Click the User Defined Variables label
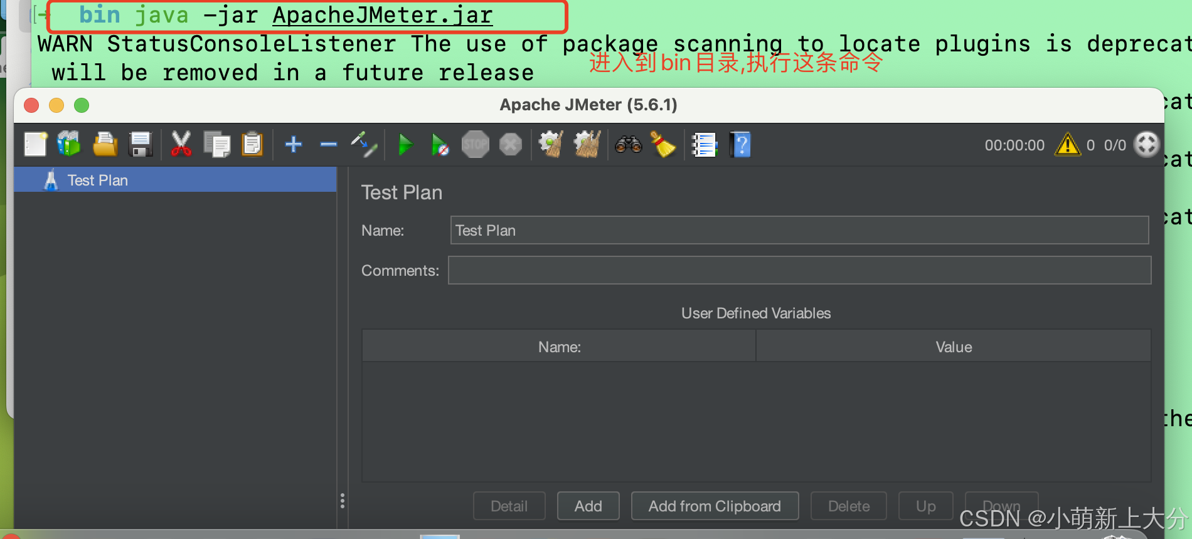Image resolution: width=1192 pixels, height=539 pixels. (x=756, y=313)
